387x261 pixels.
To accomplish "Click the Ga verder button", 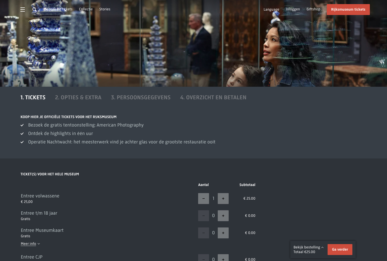I will (x=340, y=250).
